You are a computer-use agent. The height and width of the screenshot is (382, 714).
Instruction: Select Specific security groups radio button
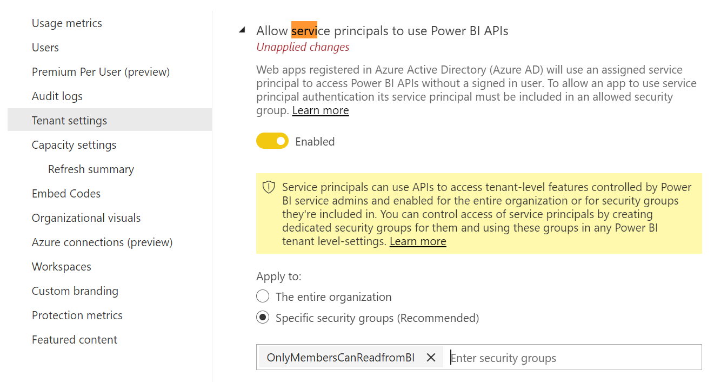pos(263,318)
